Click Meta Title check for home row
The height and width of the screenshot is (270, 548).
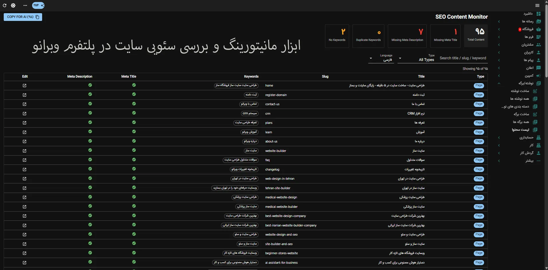134,85
